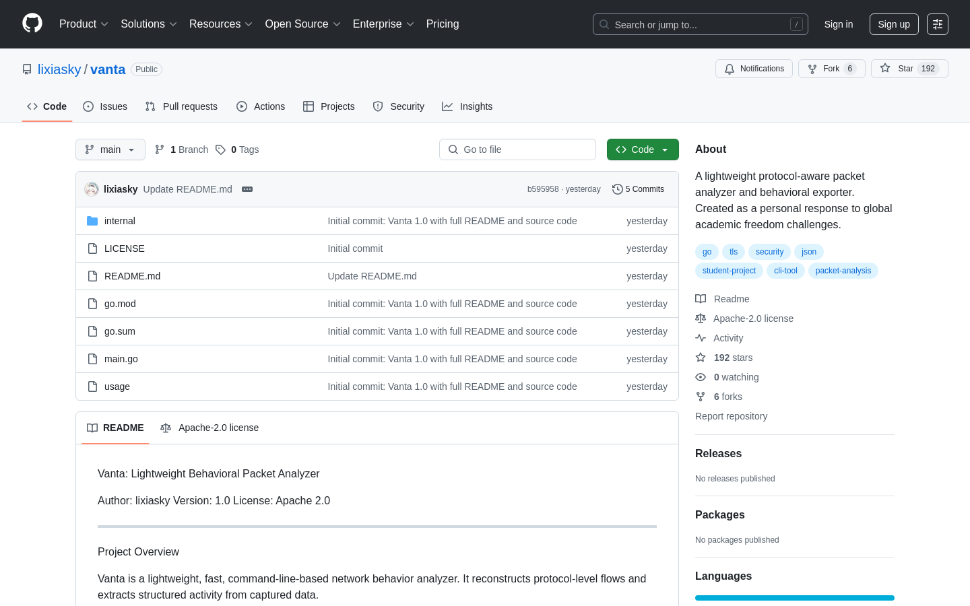
Task: View the 5 Commits history
Action: click(x=638, y=189)
